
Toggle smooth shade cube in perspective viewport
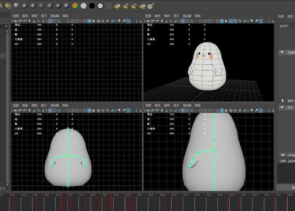(x=222, y=21)
